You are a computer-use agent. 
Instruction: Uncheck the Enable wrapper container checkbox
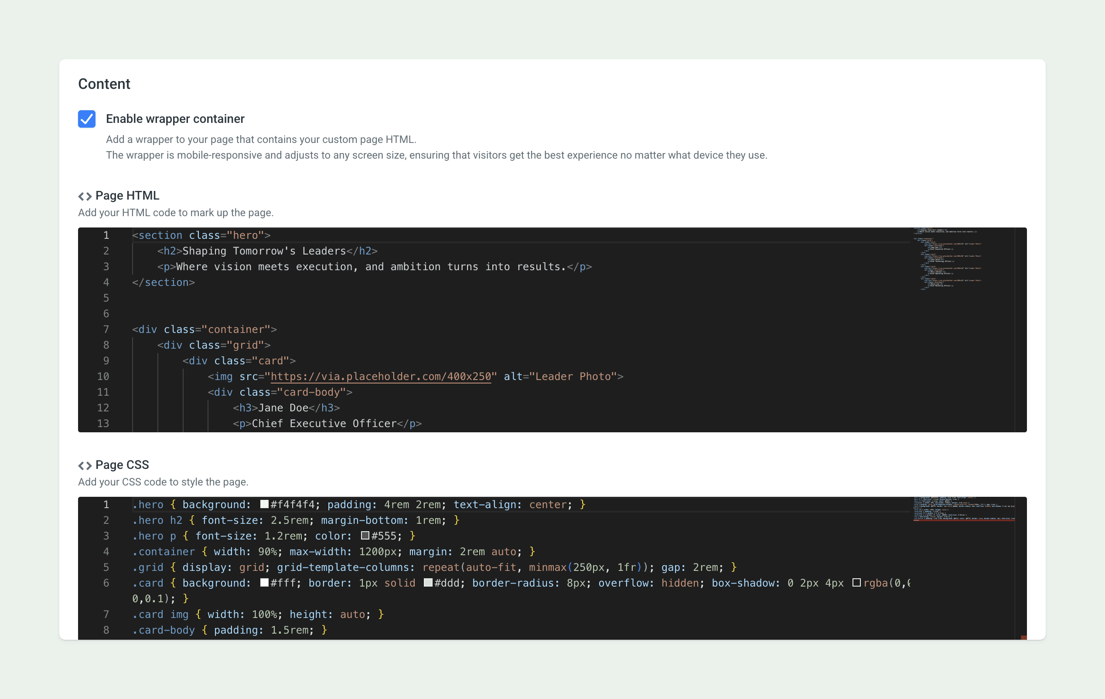pyautogui.click(x=87, y=119)
